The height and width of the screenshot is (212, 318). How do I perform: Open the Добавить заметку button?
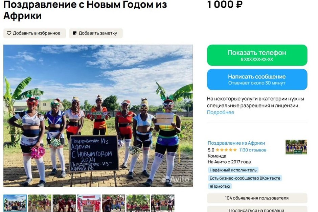point(96,33)
